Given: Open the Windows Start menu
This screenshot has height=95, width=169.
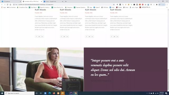Looking at the screenshot, I should point(2,93).
